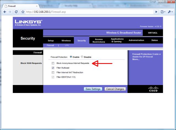The image size is (176, 130).
Task: Click the Firmware Version v4.30.13 text
Action: 150,27
